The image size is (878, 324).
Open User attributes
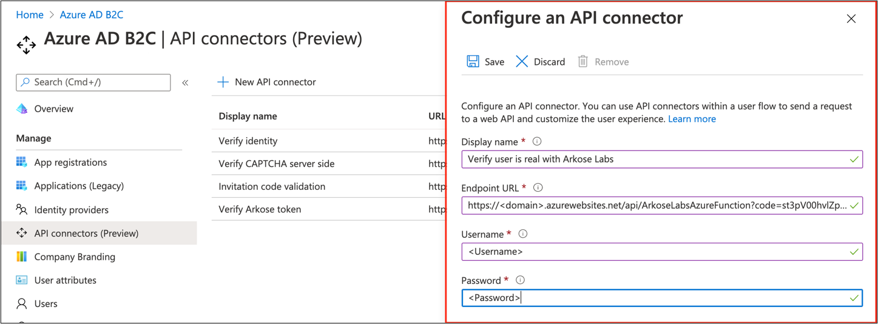tap(66, 280)
